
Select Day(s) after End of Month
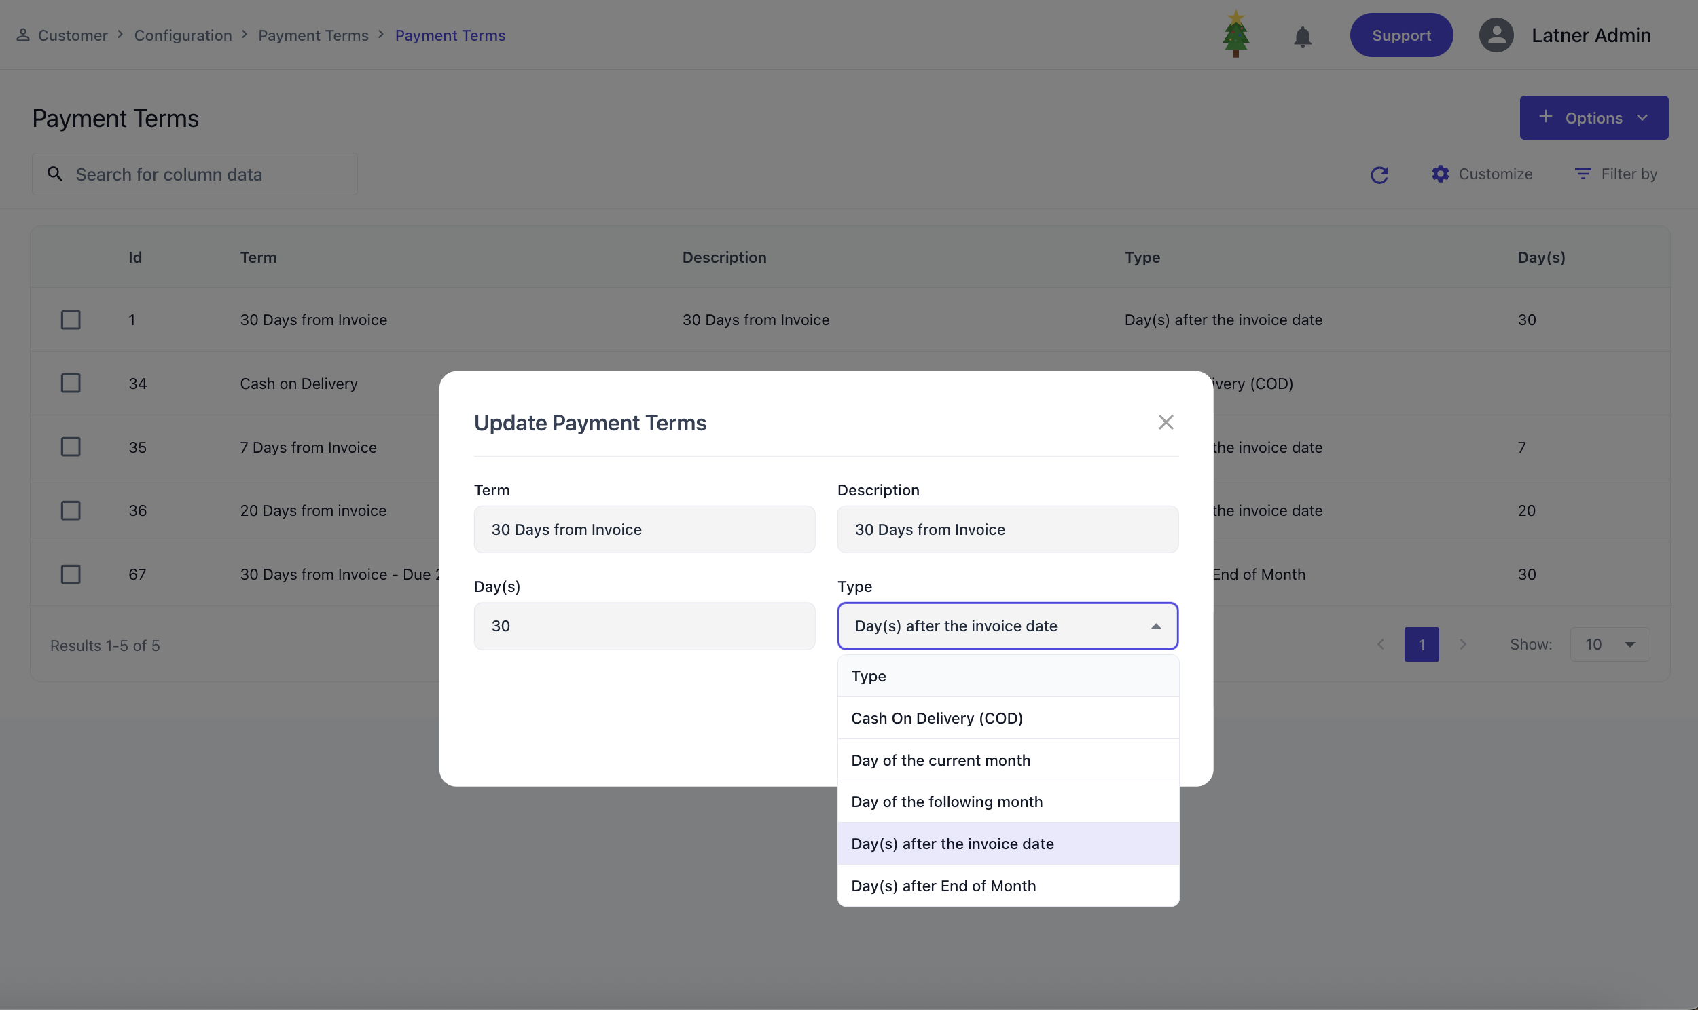943,886
